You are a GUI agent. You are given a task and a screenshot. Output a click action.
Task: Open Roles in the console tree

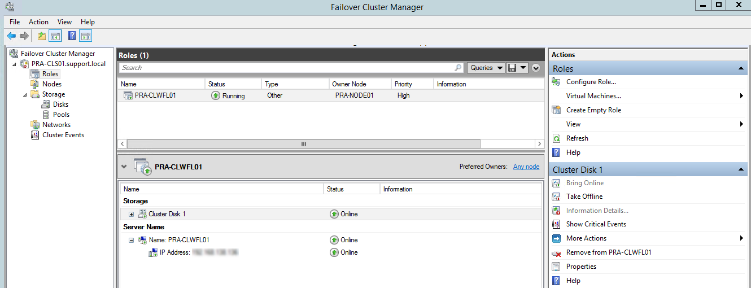coord(50,74)
